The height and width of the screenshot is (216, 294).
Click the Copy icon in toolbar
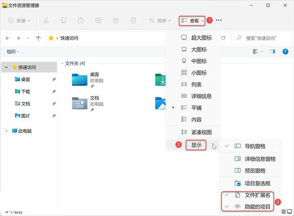tap(63, 21)
